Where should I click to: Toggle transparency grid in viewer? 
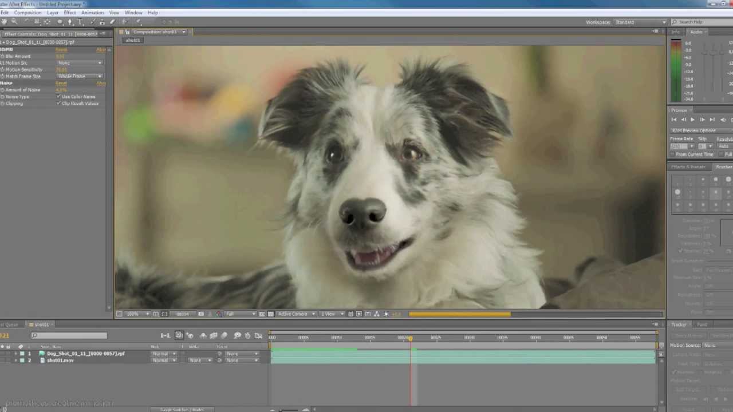pyautogui.click(x=271, y=314)
